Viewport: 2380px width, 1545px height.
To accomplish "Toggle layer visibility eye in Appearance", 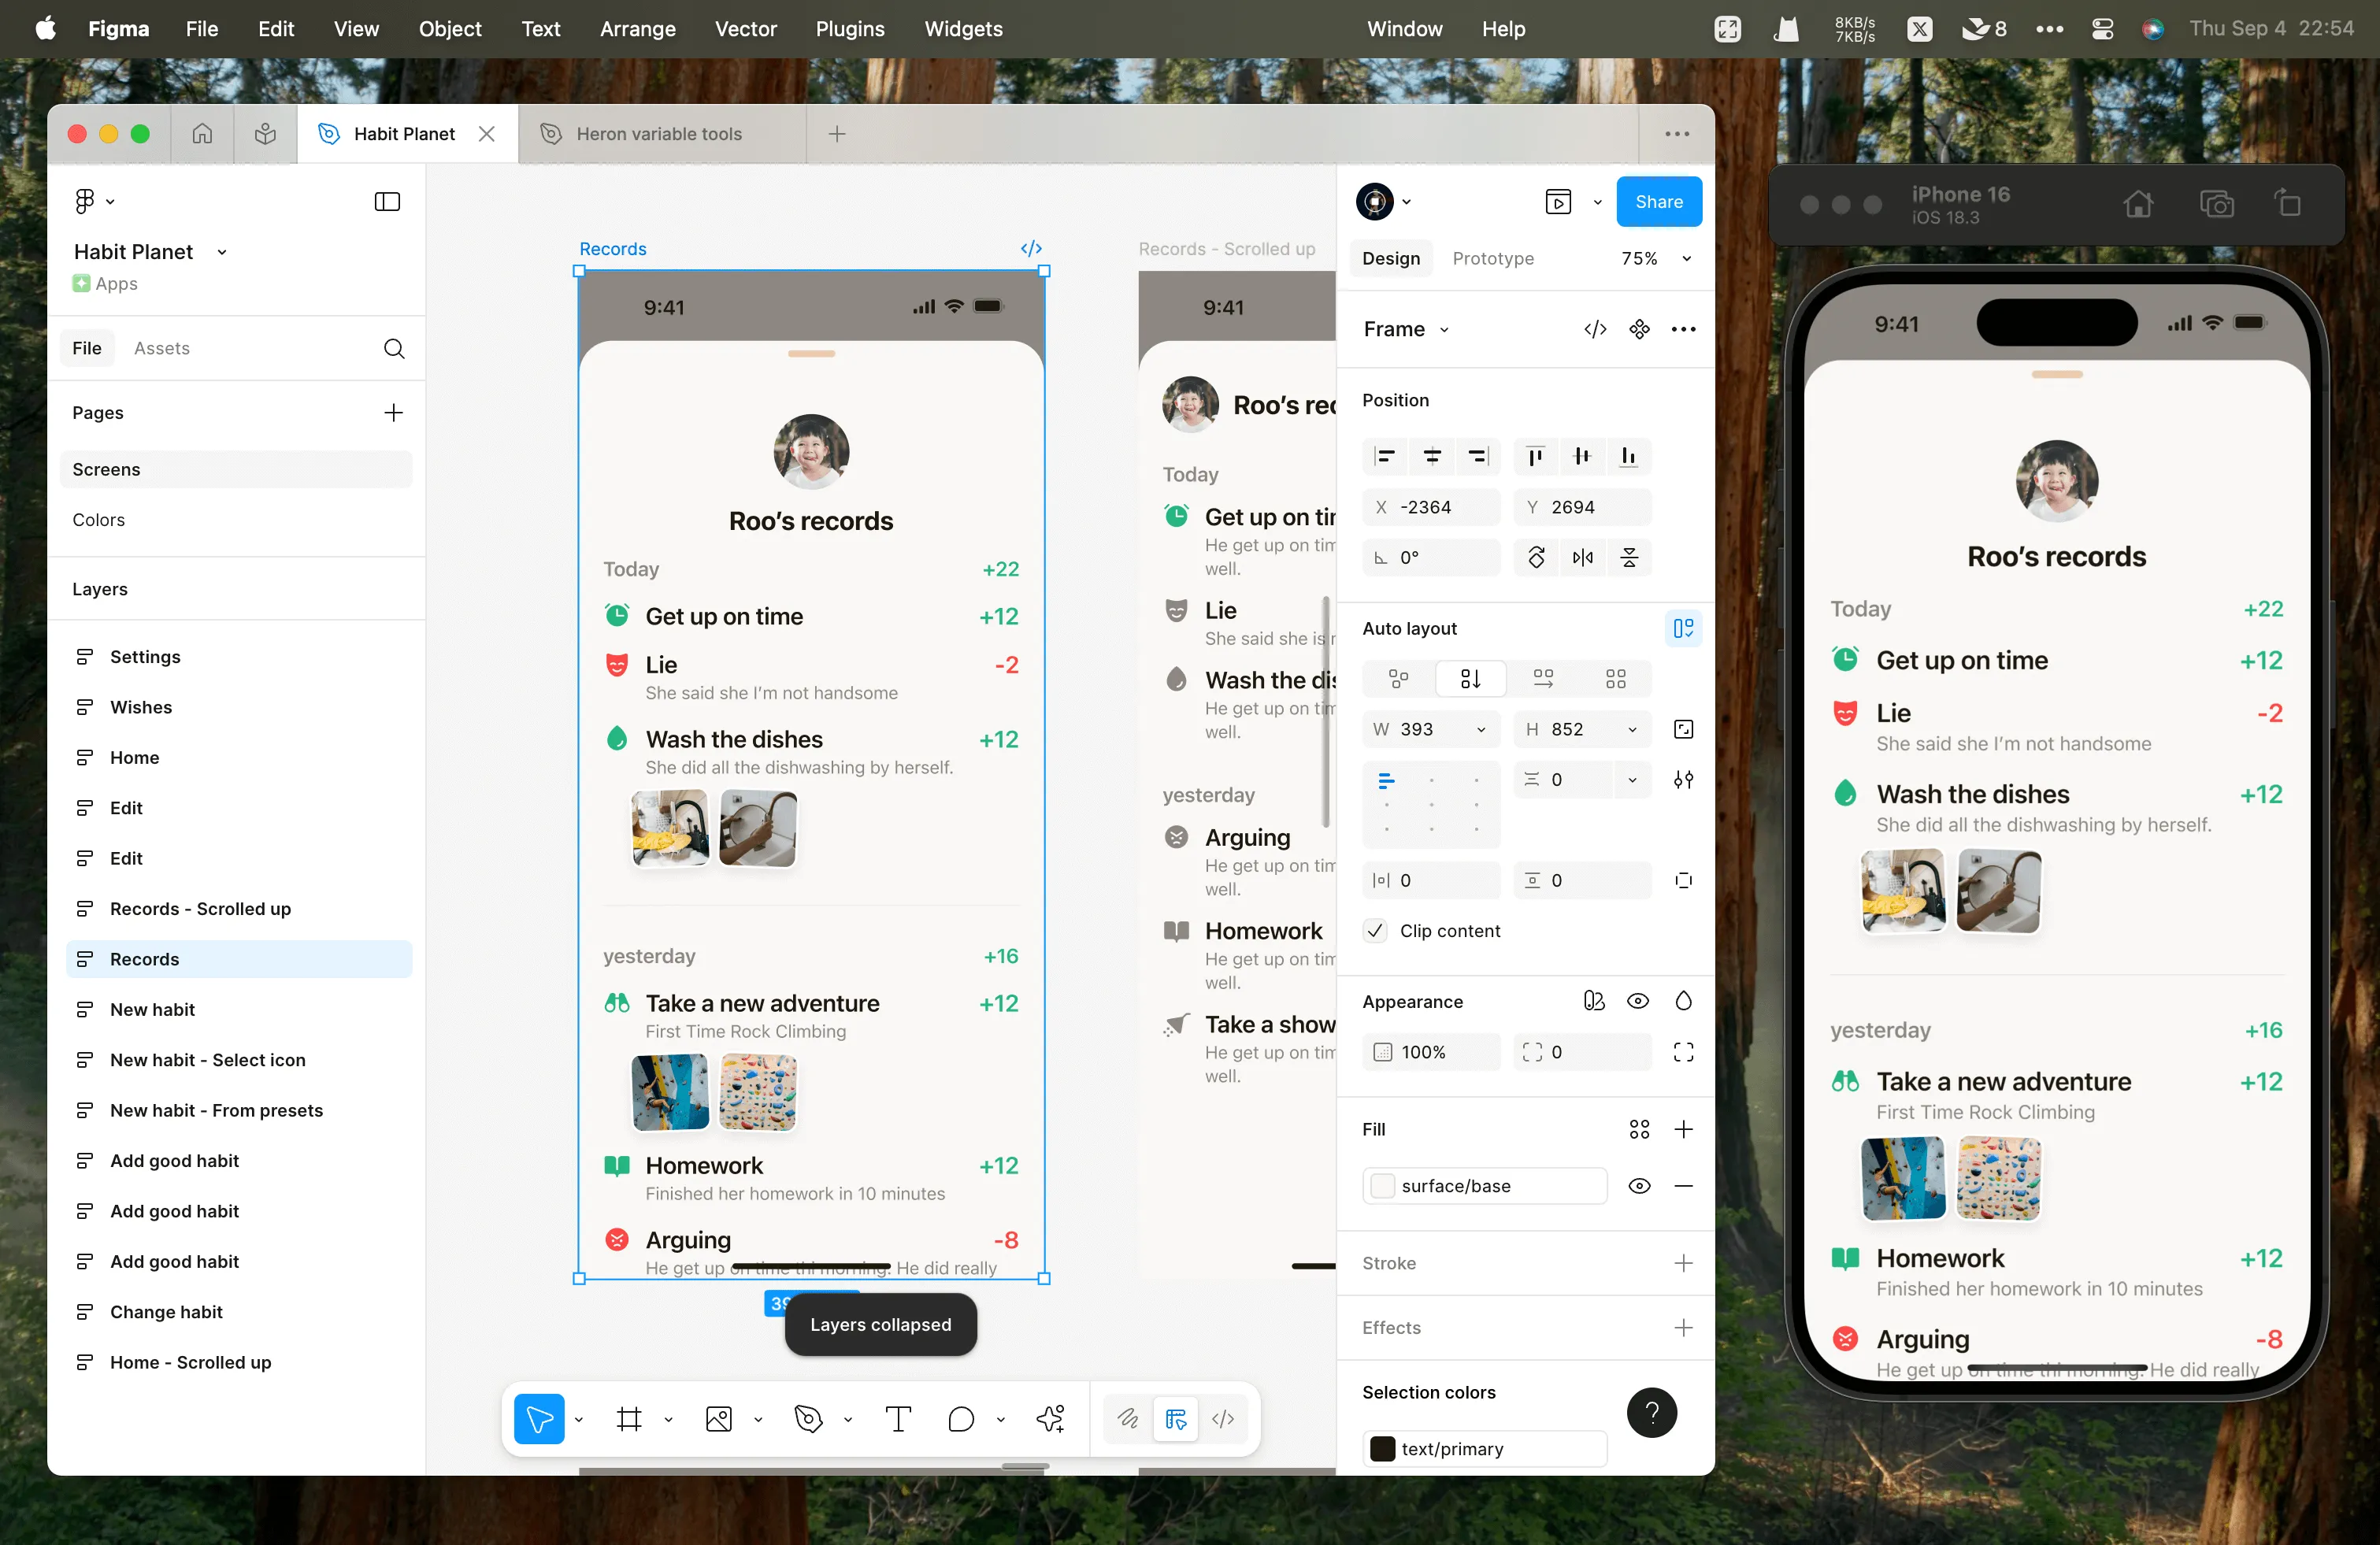I will tap(1637, 1001).
